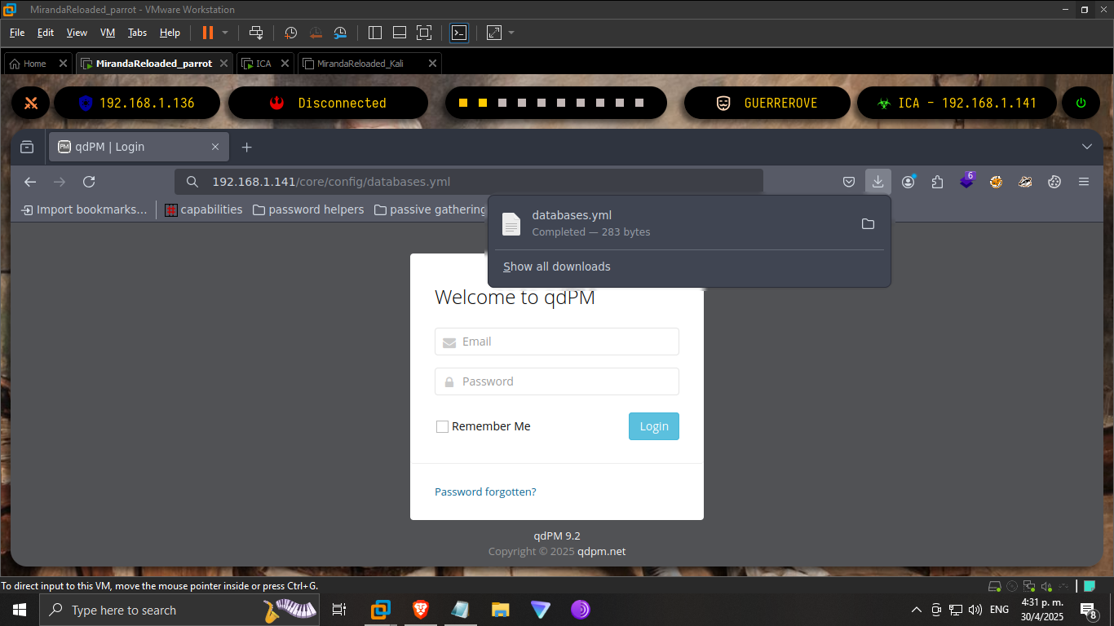The height and width of the screenshot is (626, 1114).
Task: Pause the VM with the orange pause button
Action: coord(208,33)
